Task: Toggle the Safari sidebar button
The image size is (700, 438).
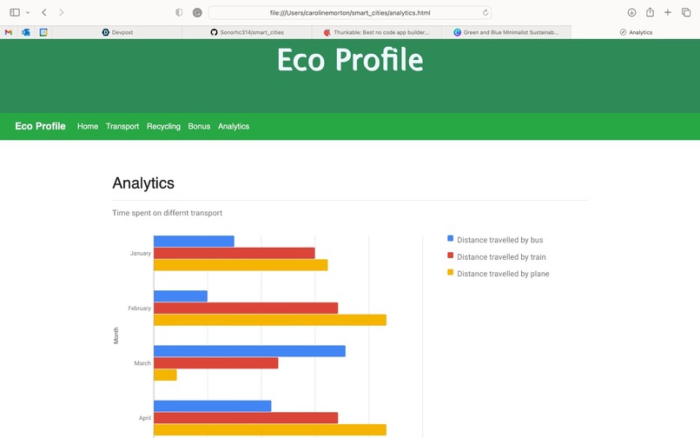Action: (15, 12)
